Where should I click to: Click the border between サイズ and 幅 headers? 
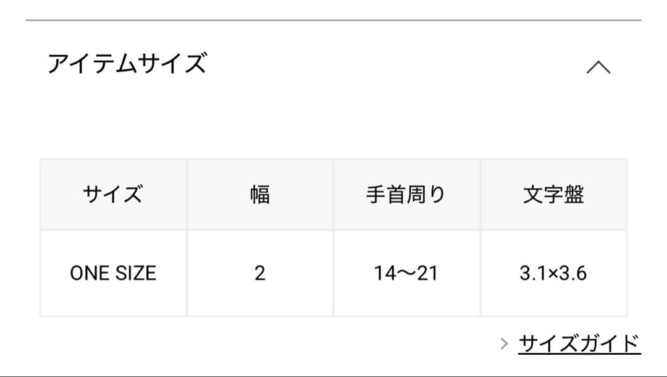click(x=187, y=195)
